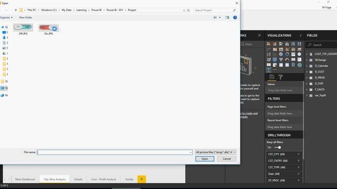337x189 pixels.
Task: Select the On.JPG image file
Action: (x=48, y=29)
